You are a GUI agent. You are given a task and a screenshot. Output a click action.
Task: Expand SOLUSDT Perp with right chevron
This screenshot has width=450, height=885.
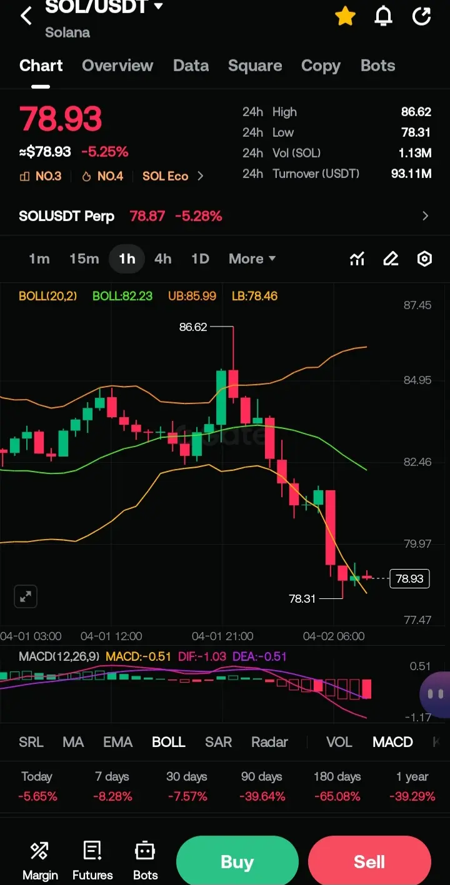tap(426, 216)
